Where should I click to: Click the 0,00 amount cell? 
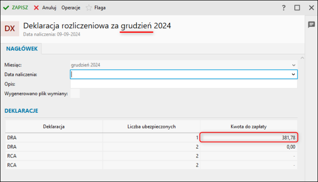pyautogui.click(x=249, y=147)
